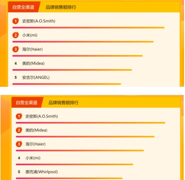Click the rank 3 flame badge beside bottom 海尔(Haier)
The width and height of the screenshot is (185, 180).
(19, 144)
